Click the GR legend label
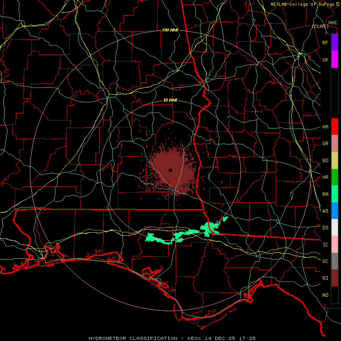 point(325,144)
